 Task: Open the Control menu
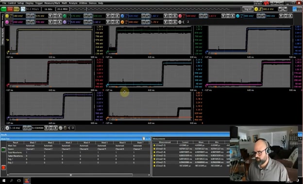(12, 3)
